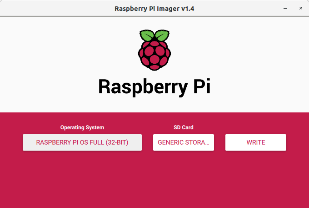Choose SD card via Generic Stora... button
This screenshot has height=208, width=309.
click(184, 142)
